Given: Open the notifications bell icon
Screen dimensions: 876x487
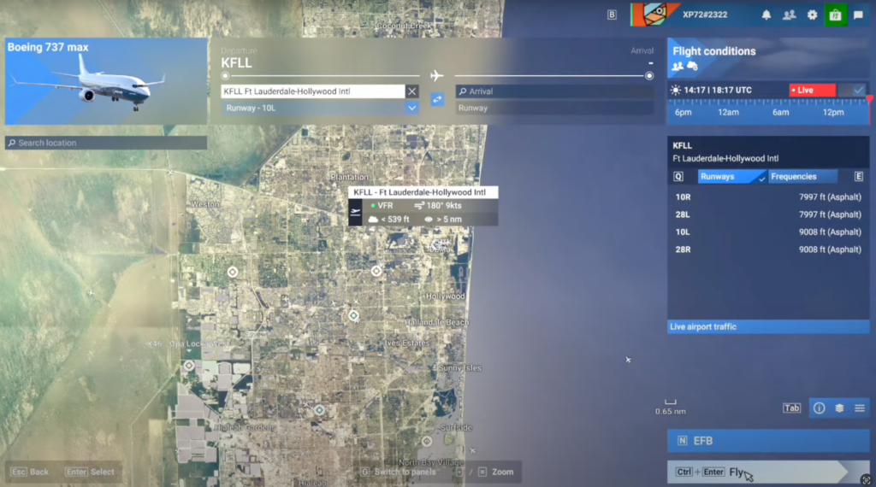Looking at the screenshot, I should 766,15.
